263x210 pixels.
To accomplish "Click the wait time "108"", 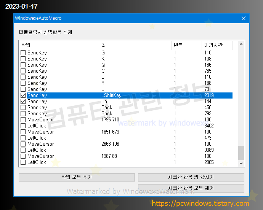I will tap(208, 59).
